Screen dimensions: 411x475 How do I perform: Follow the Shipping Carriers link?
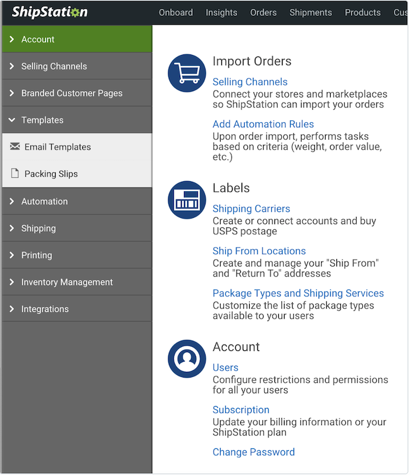click(x=251, y=209)
